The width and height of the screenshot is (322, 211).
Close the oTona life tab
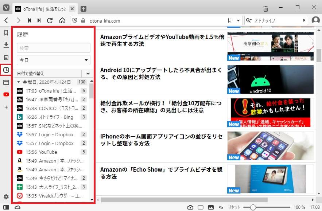pos(72,9)
